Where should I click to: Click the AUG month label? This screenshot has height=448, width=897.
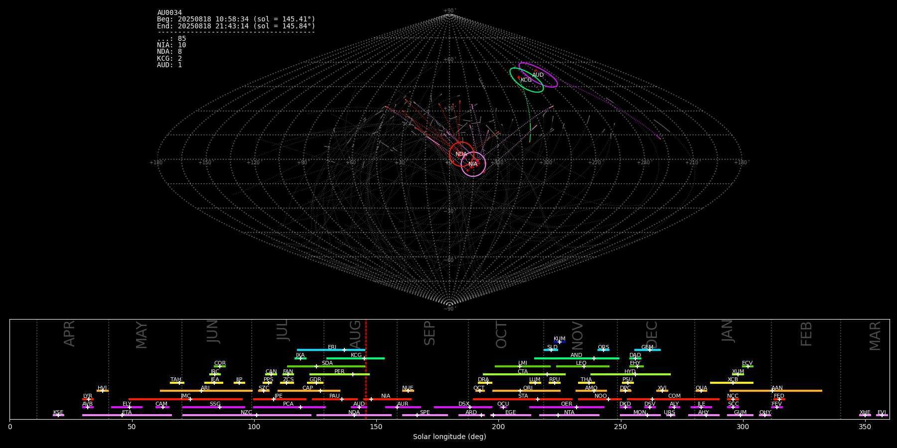(x=355, y=334)
